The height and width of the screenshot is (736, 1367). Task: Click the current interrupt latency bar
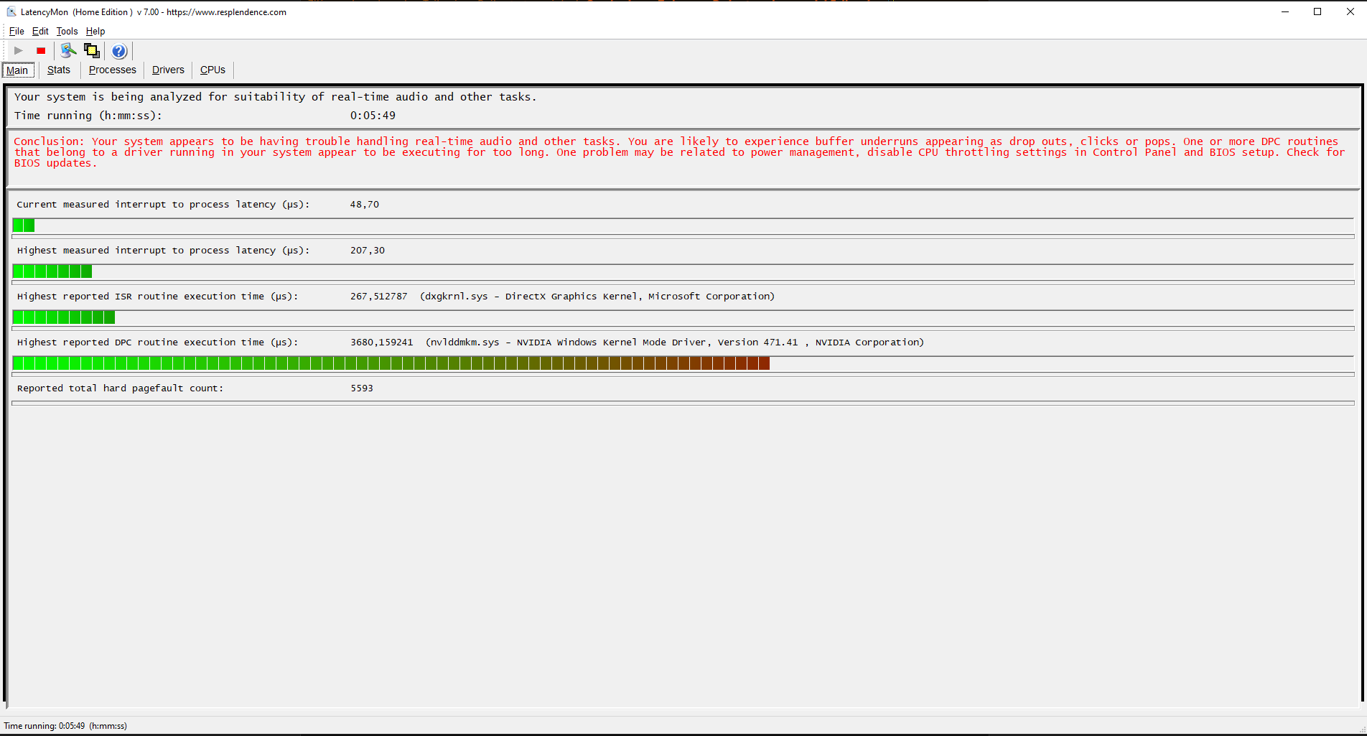click(x=683, y=225)
